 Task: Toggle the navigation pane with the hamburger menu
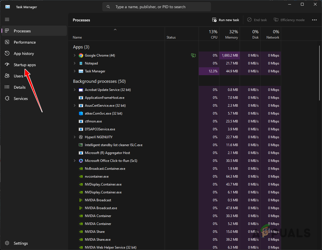pos(7,19)
